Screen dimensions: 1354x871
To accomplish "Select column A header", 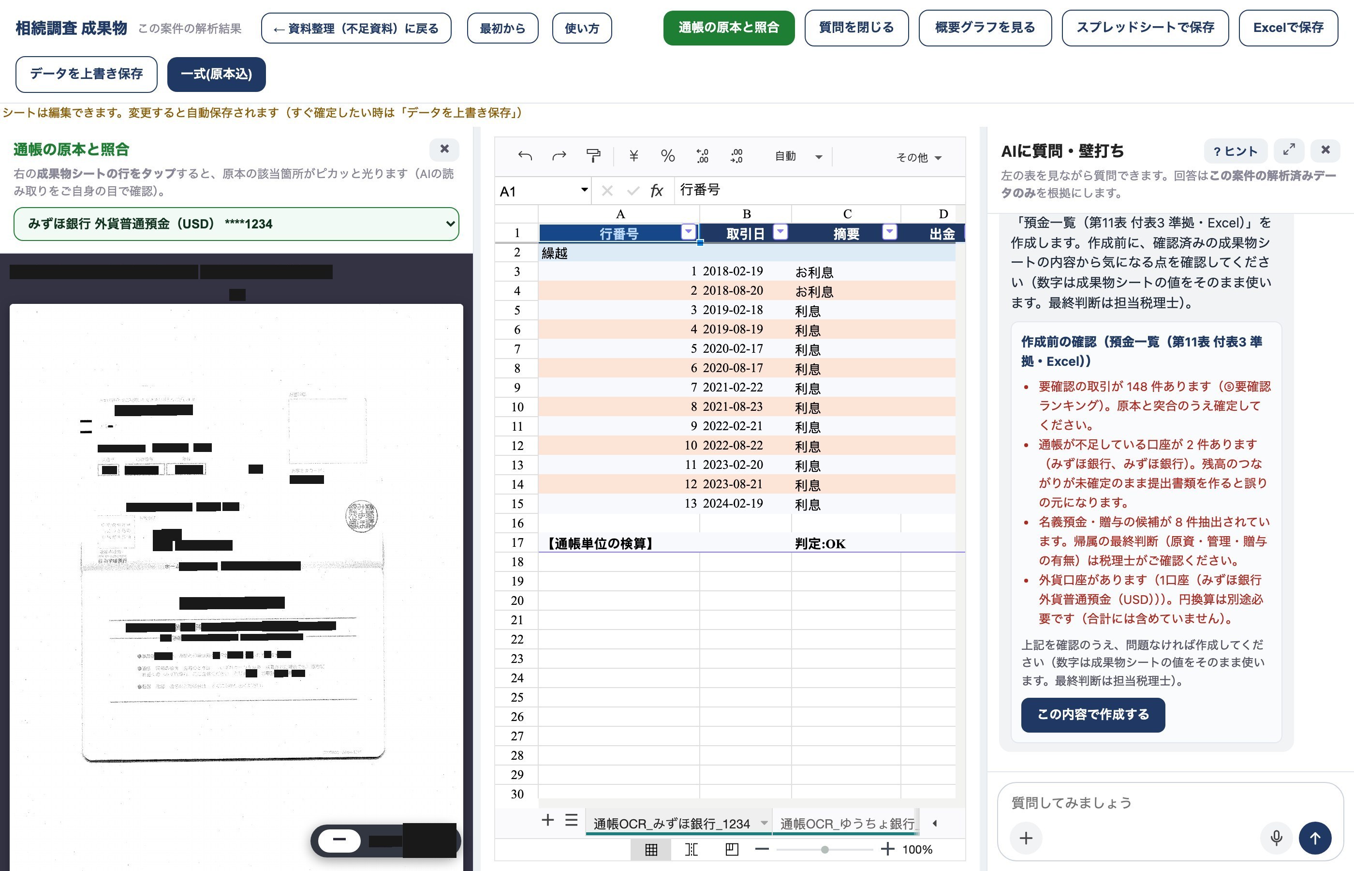I will click(x=619, y=214).
